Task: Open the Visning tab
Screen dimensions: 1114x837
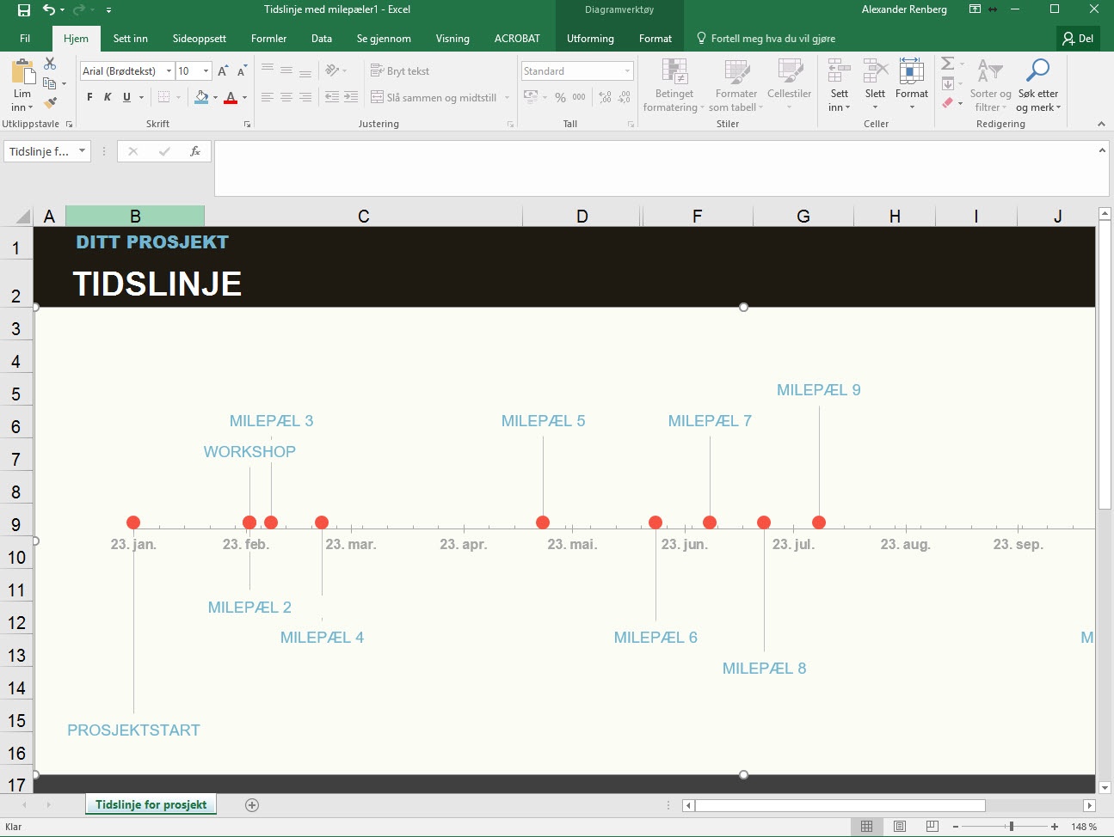Action: (452, 39)
